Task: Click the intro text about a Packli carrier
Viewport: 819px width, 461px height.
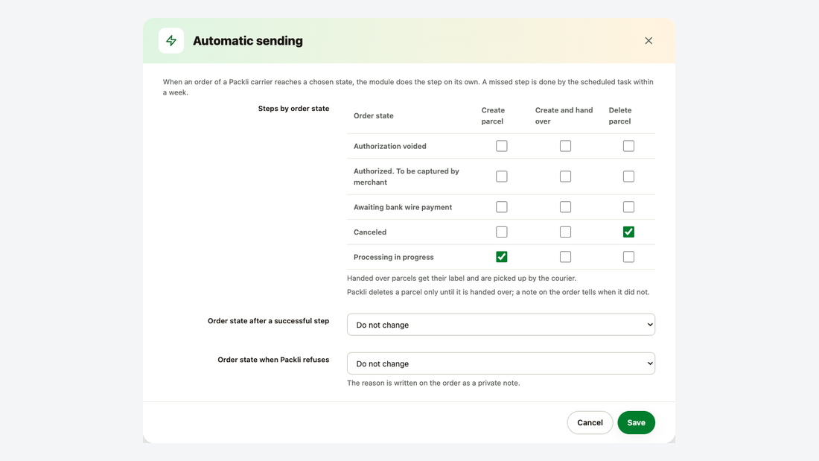Action: pyautogui.click(x=408, y=87)
